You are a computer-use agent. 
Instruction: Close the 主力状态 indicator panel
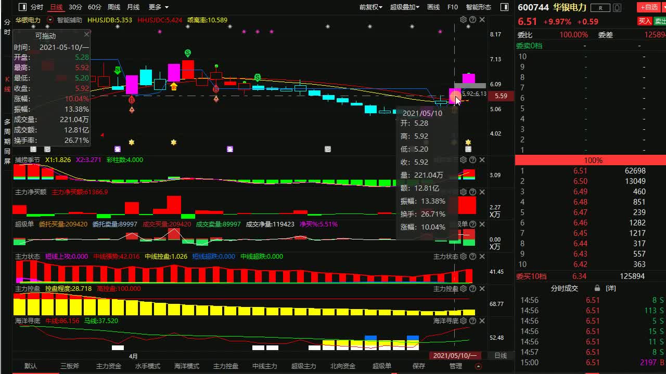(x=482, y=257)
